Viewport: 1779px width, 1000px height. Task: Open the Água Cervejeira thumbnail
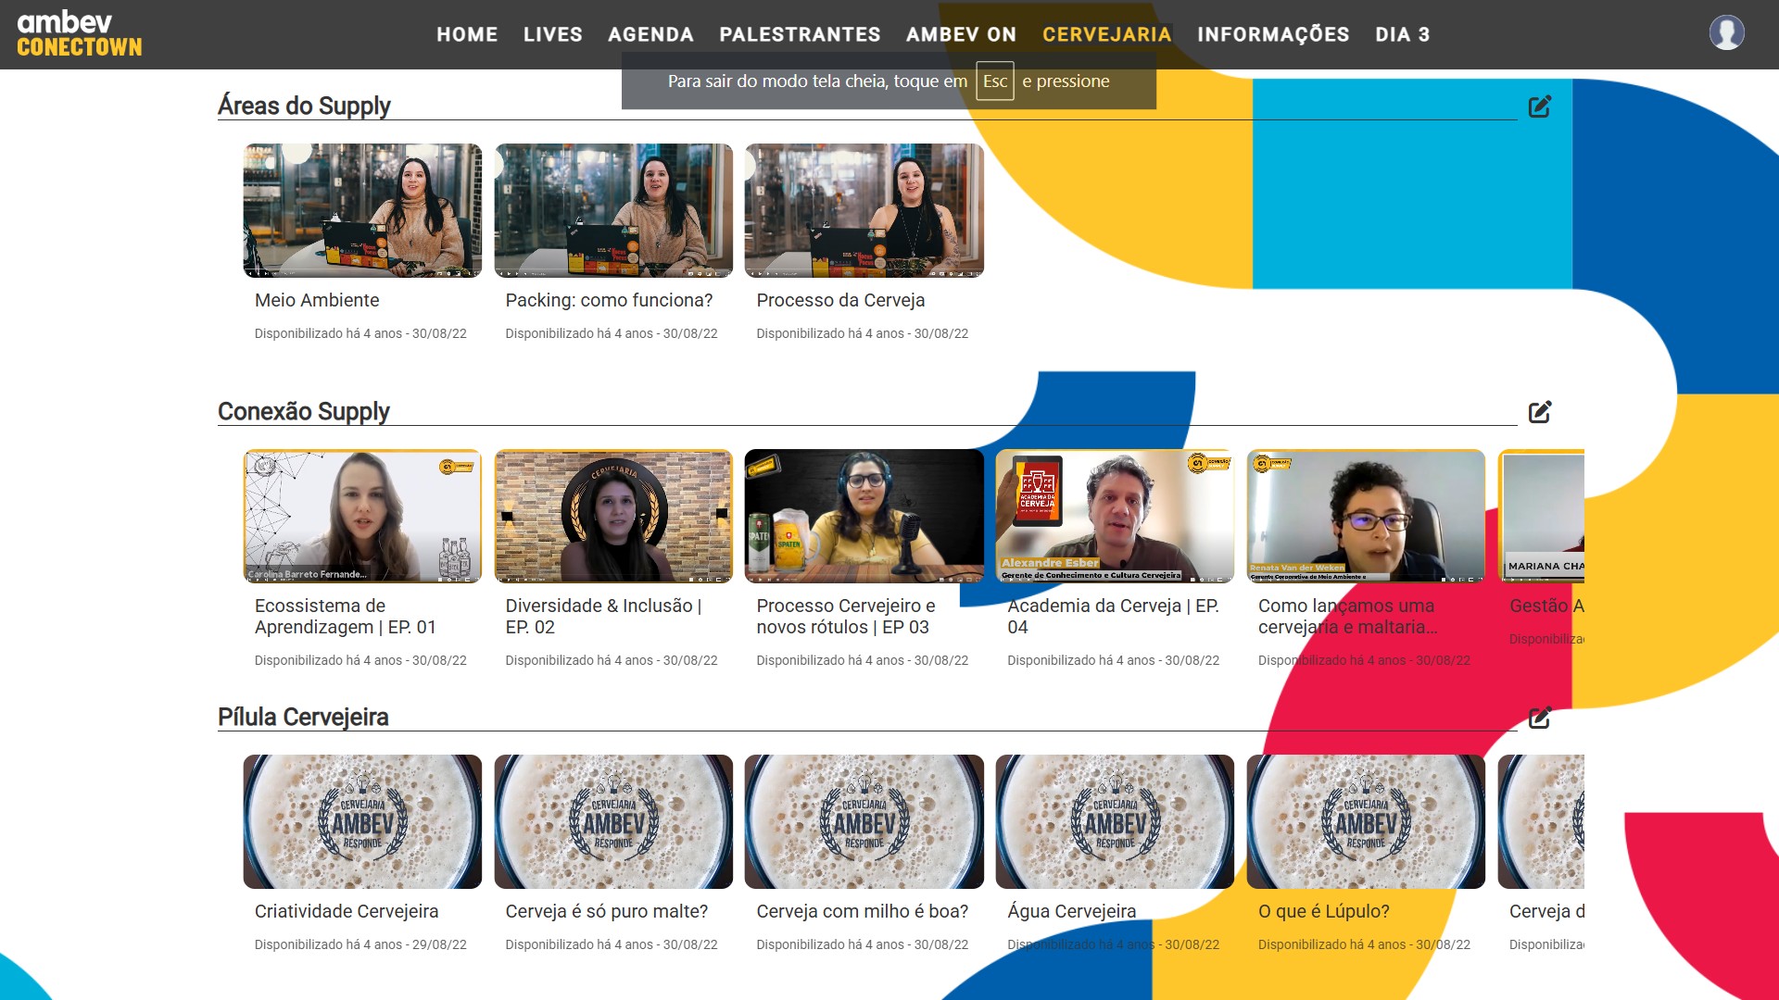1115,821
